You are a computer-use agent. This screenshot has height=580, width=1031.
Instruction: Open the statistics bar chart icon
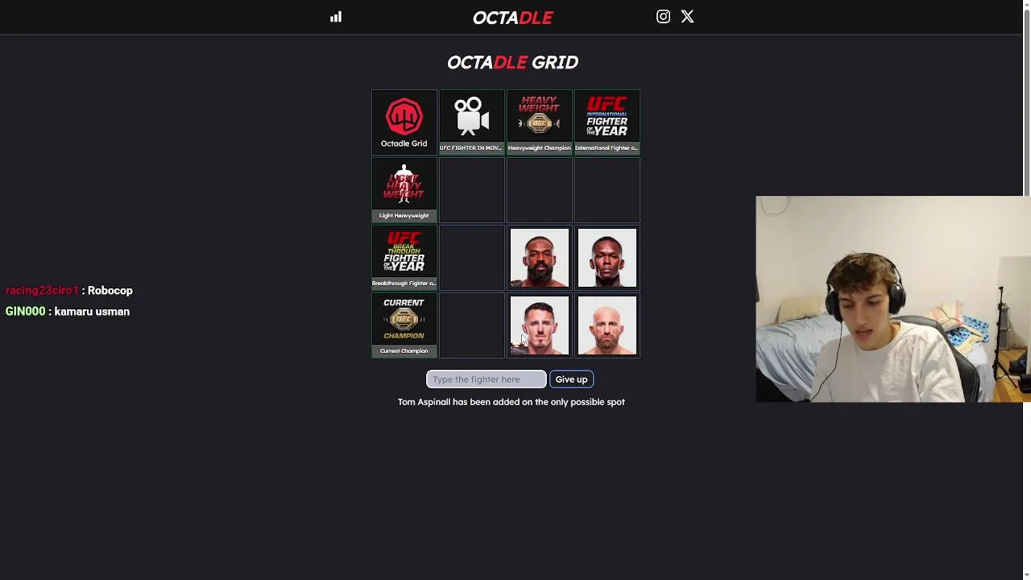tap(336, 17)
